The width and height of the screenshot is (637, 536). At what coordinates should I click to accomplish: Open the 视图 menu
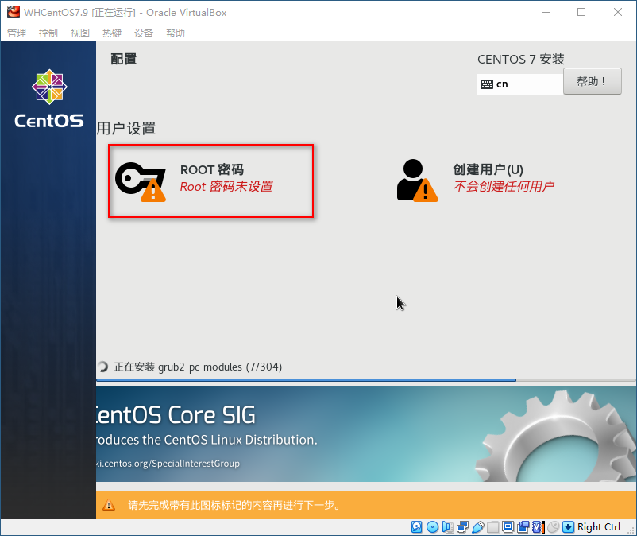coord(80,33)
